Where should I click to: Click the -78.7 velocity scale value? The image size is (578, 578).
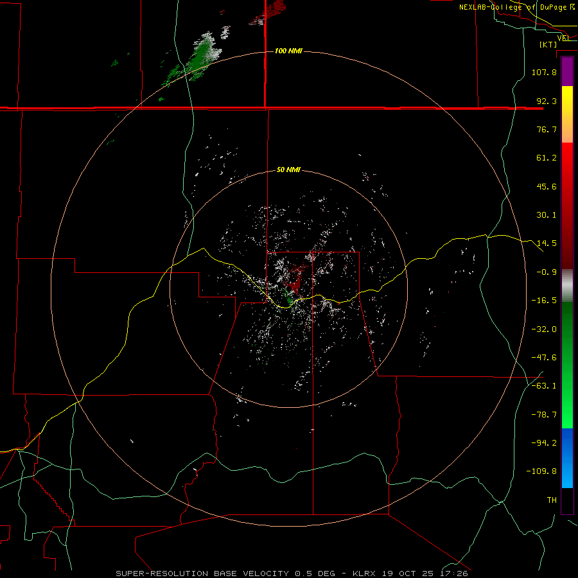(544, 415)
